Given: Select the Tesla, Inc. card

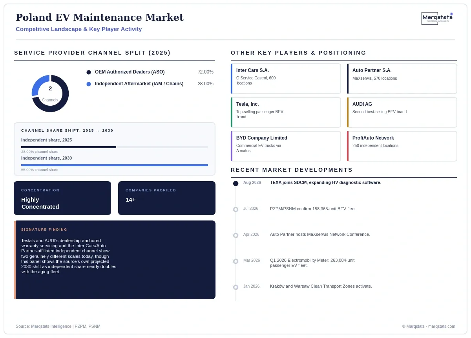Looking at the screenshot, I should pos(286,112).
